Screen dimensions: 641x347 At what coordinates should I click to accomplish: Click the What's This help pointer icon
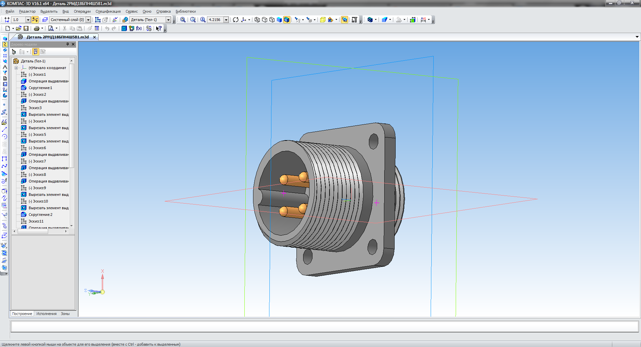159,28
